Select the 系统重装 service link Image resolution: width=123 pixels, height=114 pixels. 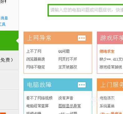click(x=107, y=106)
